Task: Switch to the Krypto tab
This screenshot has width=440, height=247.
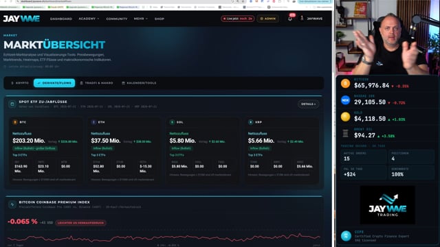Action: pyautogui.click(x=20, y=83)
